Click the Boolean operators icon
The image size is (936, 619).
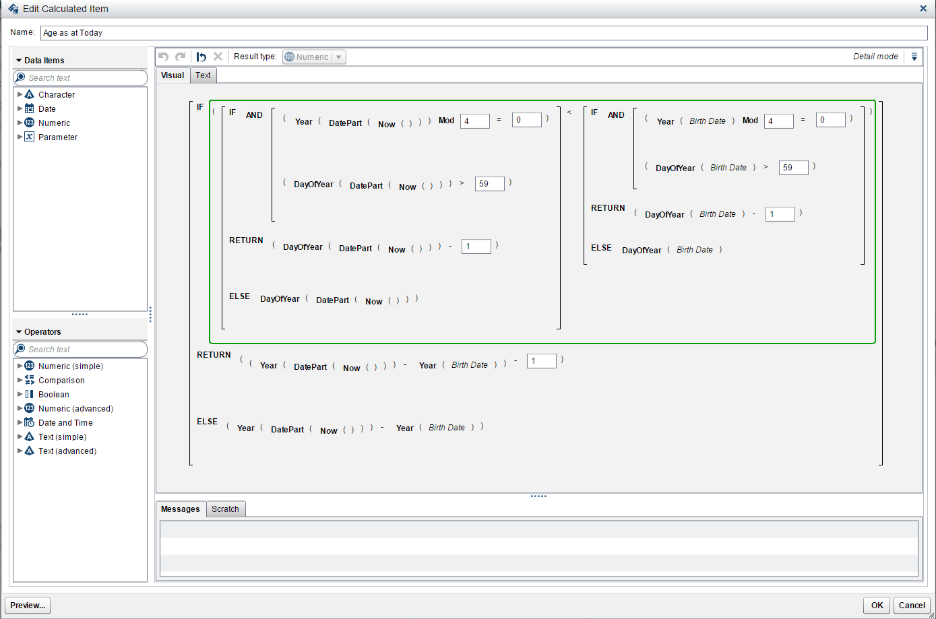click(30, 394)
